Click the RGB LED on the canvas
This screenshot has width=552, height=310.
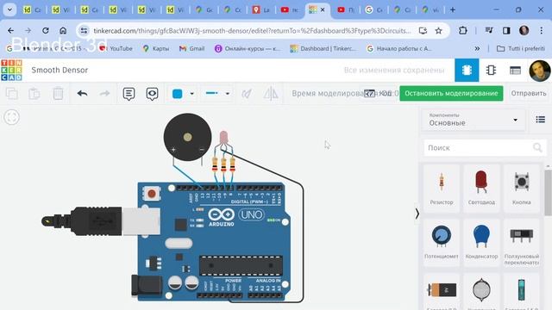223,138
